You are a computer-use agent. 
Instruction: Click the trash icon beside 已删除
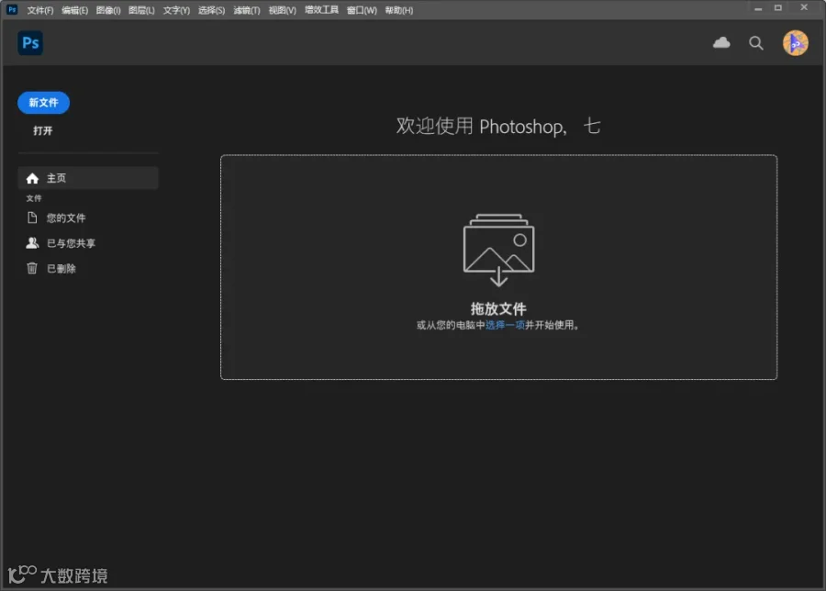pyautogui.click(x=32, y=268)
